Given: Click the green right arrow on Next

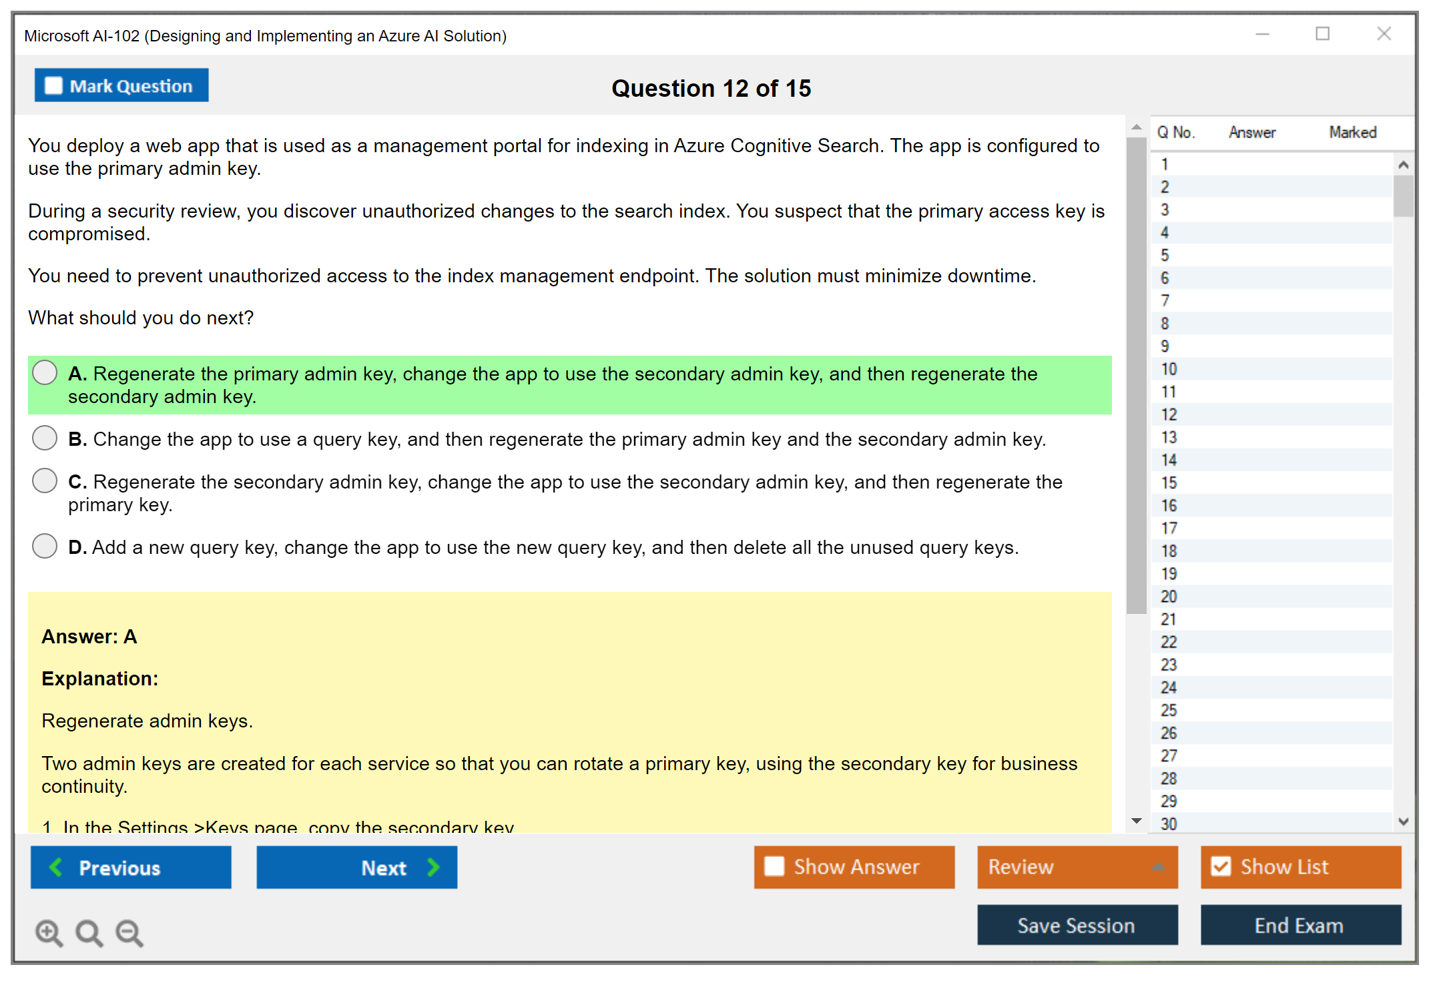Looking at the screenshot, I should pyautogui.click(x=433, y=868).
